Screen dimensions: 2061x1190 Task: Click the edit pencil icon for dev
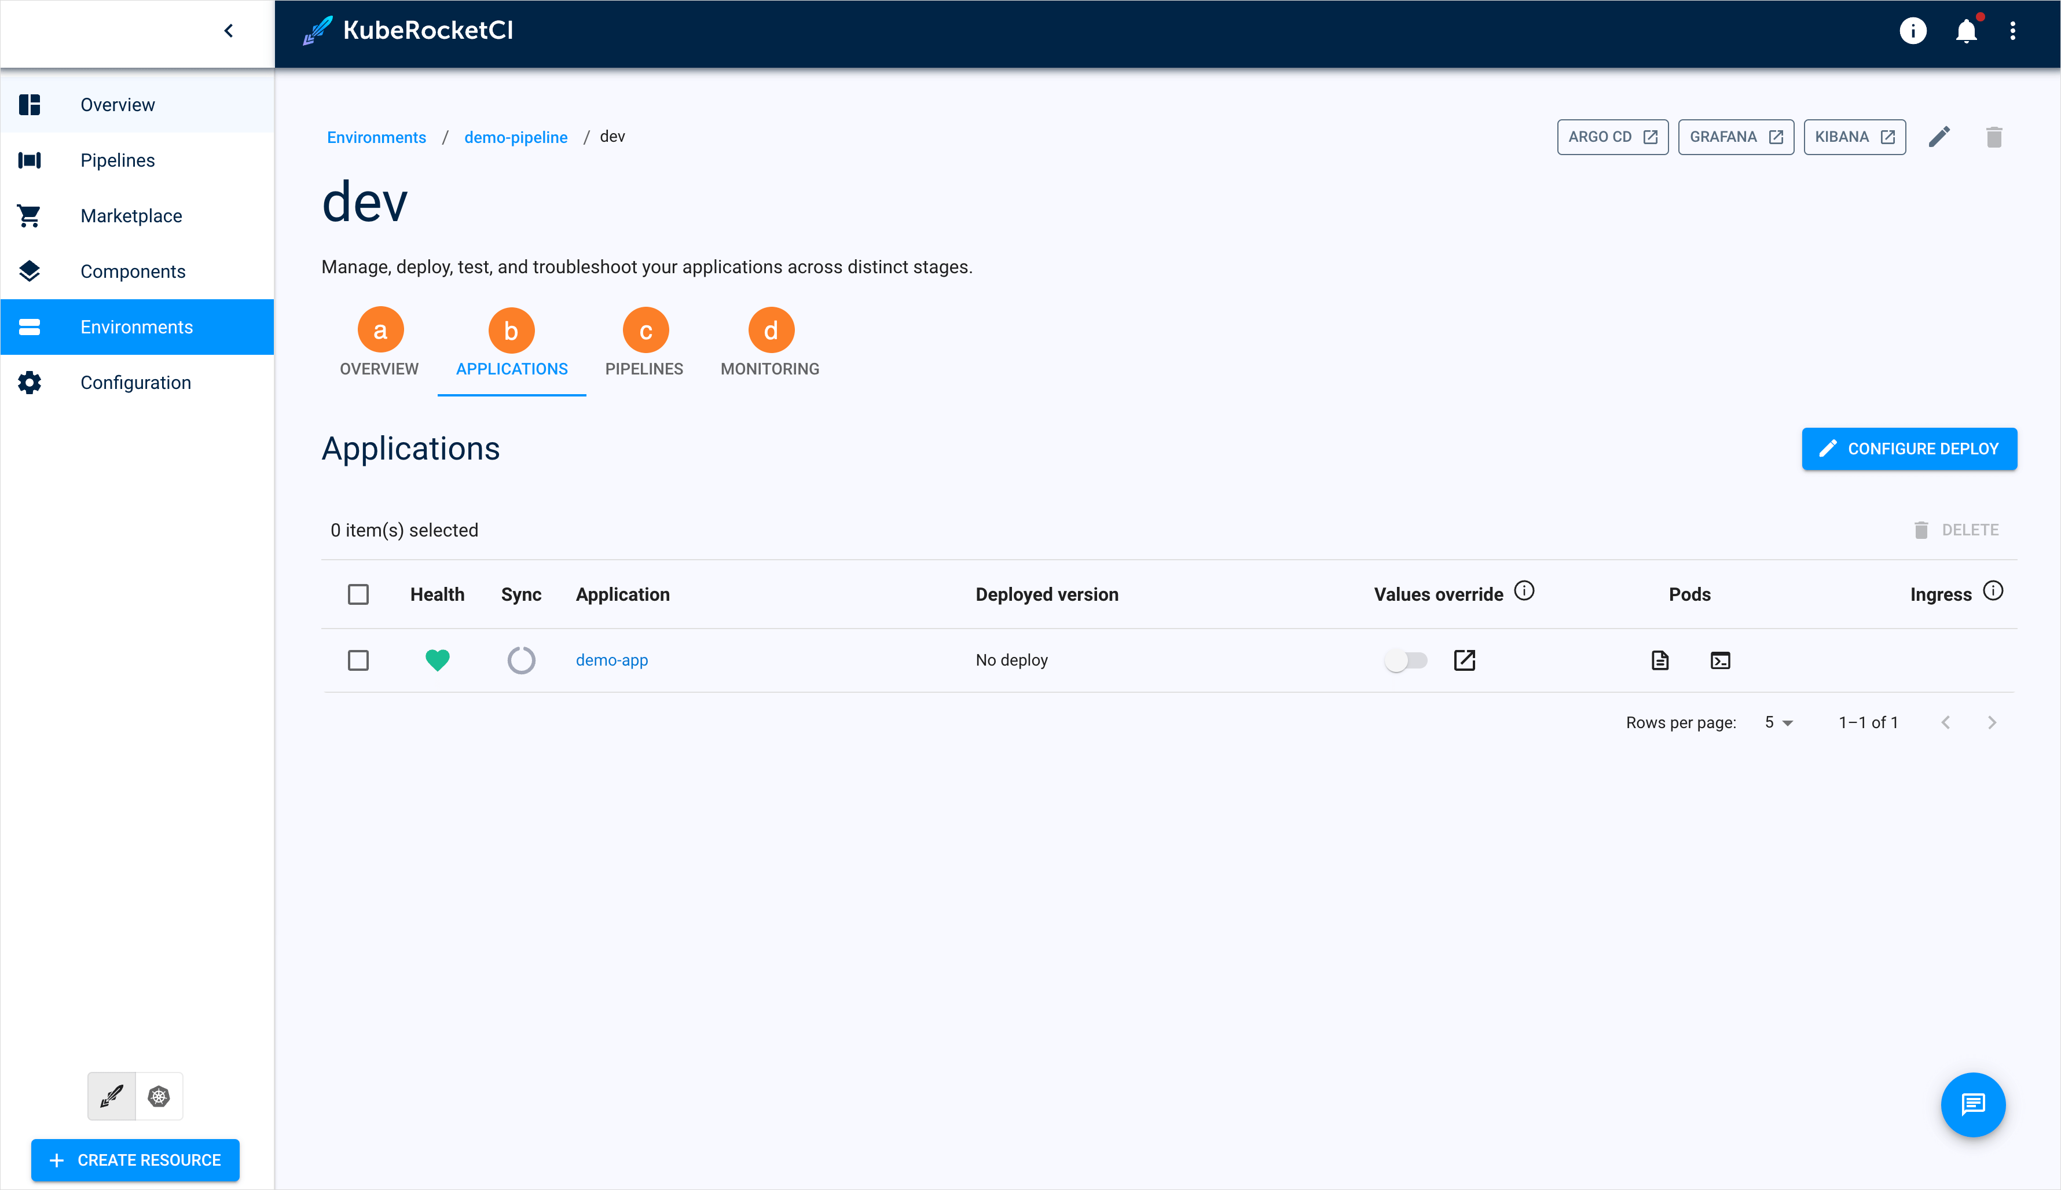1941,137
